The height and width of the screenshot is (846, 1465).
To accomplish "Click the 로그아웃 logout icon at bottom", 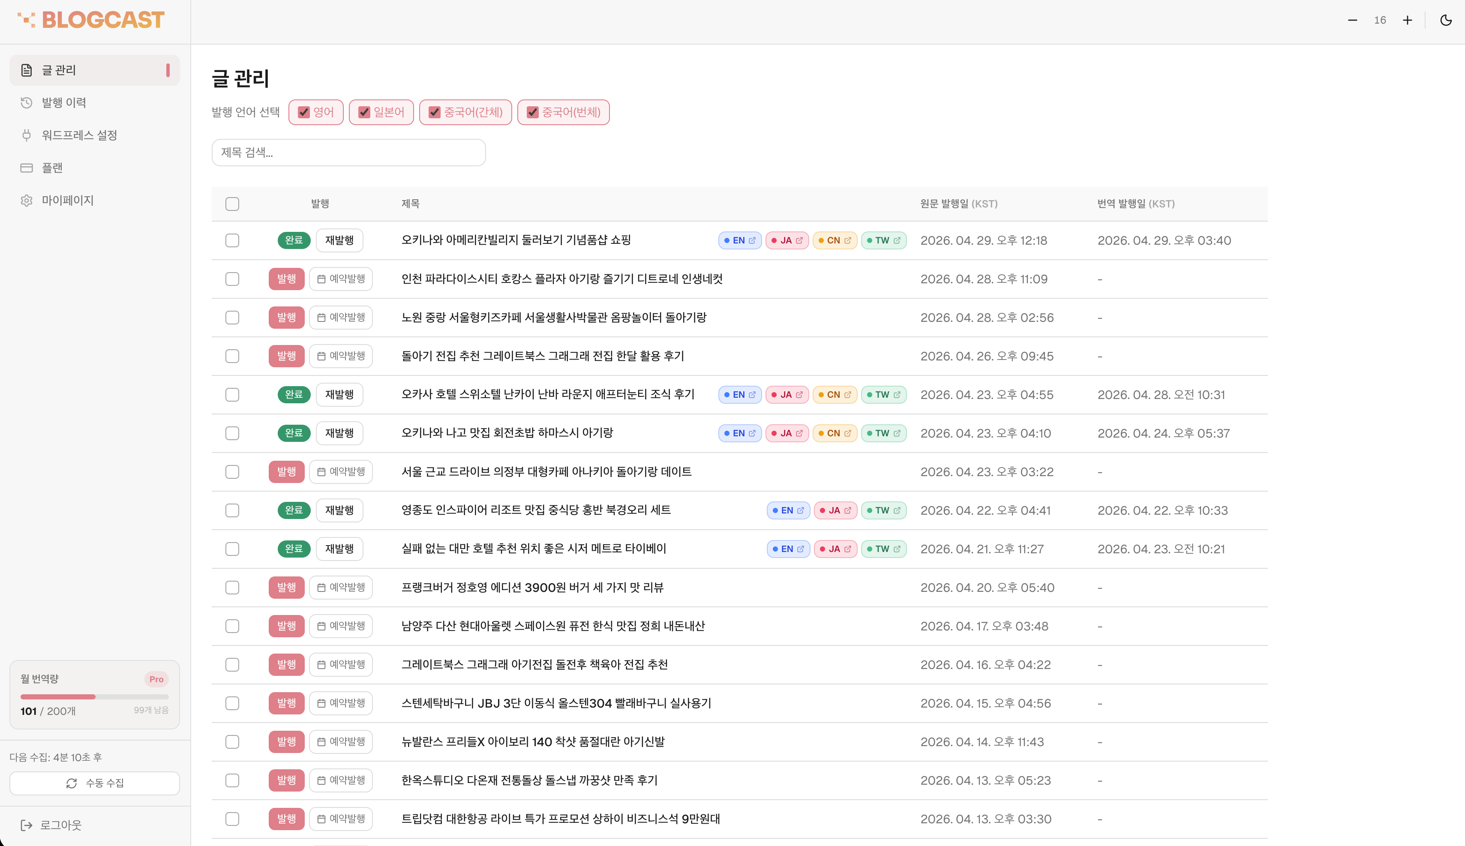I will (x=27, y=825).
